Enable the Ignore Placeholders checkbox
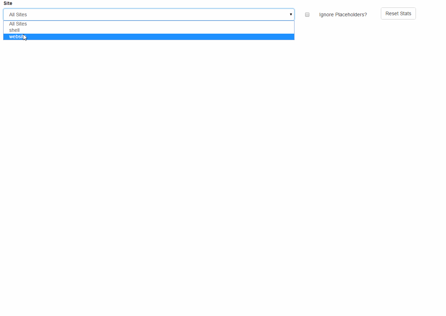Screen dimensions: 446x316 (307, 15)
